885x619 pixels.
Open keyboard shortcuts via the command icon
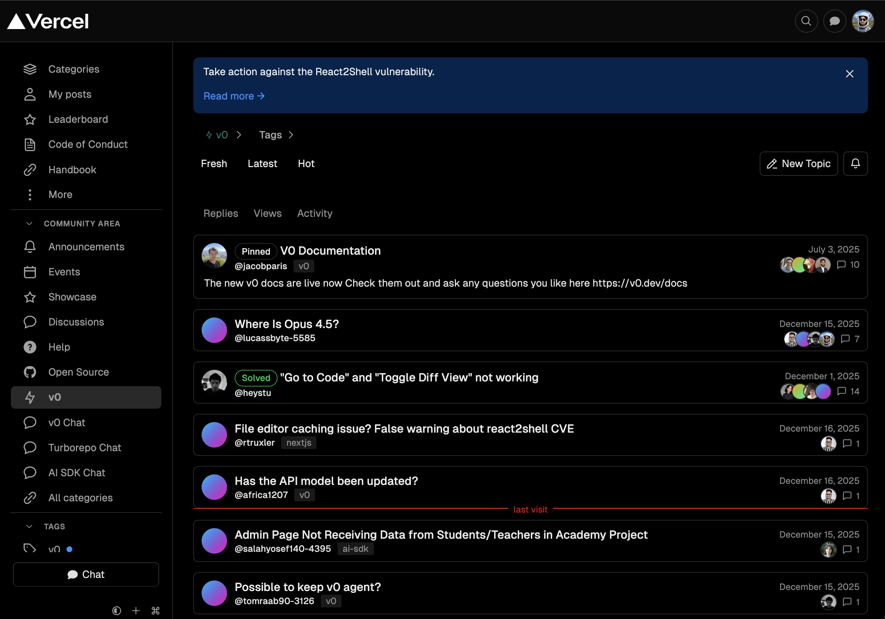point(155,611)
